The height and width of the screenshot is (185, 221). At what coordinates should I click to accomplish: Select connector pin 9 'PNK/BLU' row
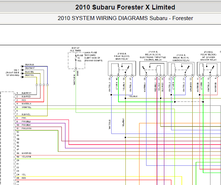point(23,122)
